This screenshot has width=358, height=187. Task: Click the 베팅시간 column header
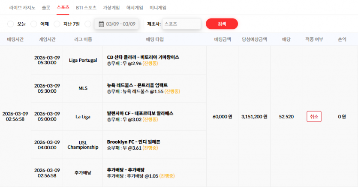pyautogui.click(x=15, y=39)
